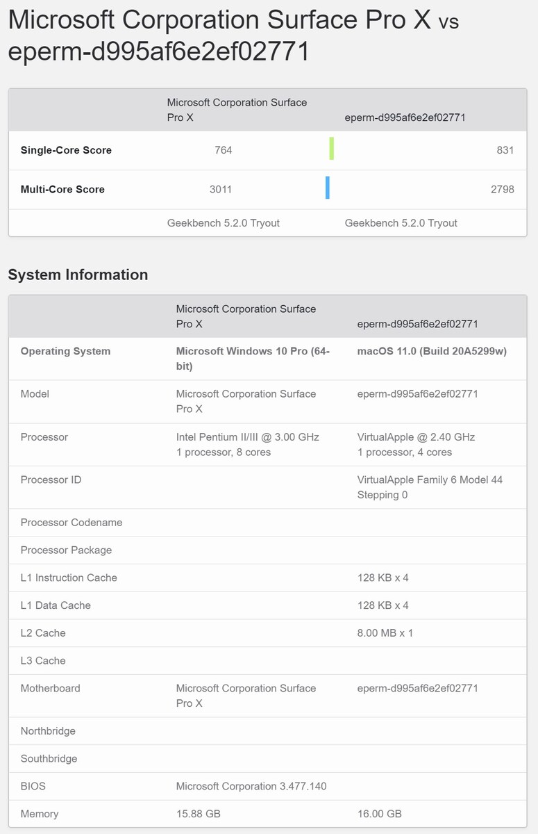Click the System Information heading

coord(78,275)
